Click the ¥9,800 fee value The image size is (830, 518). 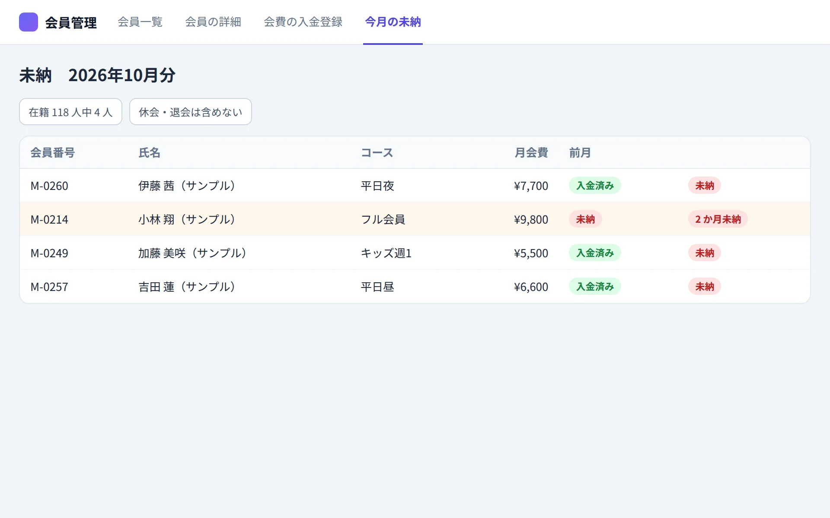coord(531,219)
